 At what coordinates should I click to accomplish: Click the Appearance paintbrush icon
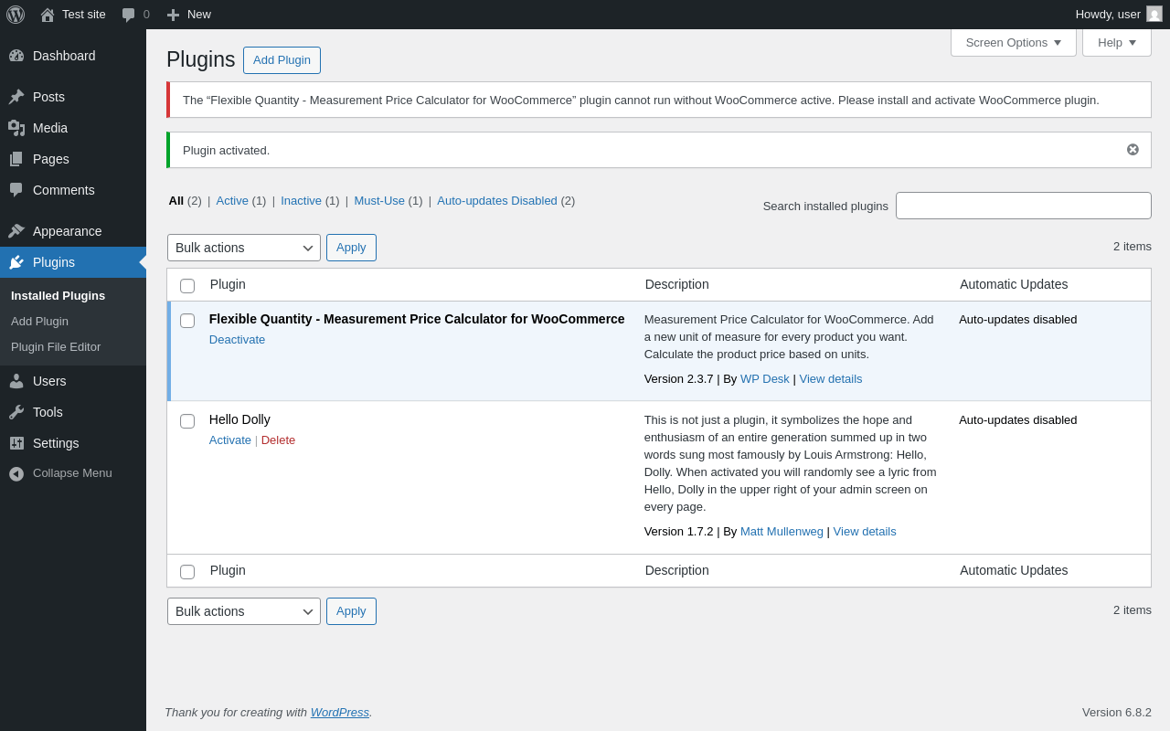pos(16,231)
